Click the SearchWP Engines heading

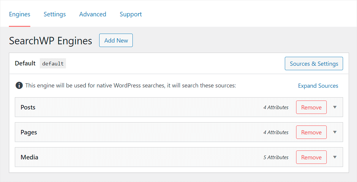tap(50, 41)
